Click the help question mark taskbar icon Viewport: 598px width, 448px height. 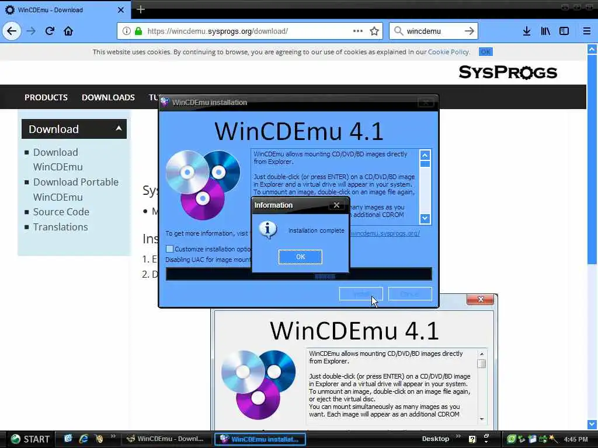click(472, 439)
